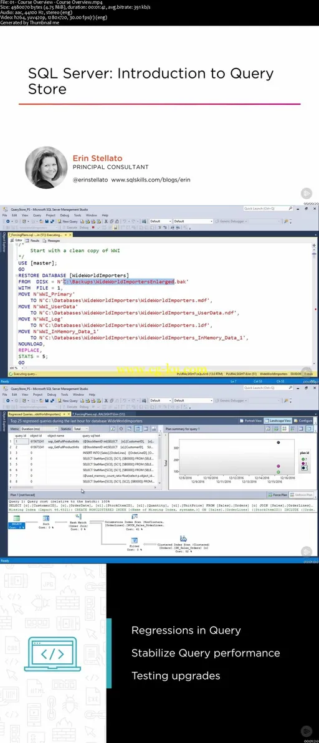
Task: Switch to the Messages tab of the restore script
Action: click(x=52, y=240)
